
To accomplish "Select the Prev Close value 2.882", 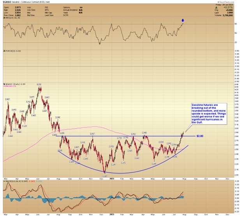I will click(x=18, y=15).
